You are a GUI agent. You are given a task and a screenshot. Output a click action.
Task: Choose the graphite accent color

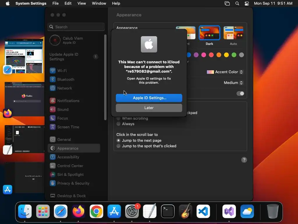tap(241, 55)
